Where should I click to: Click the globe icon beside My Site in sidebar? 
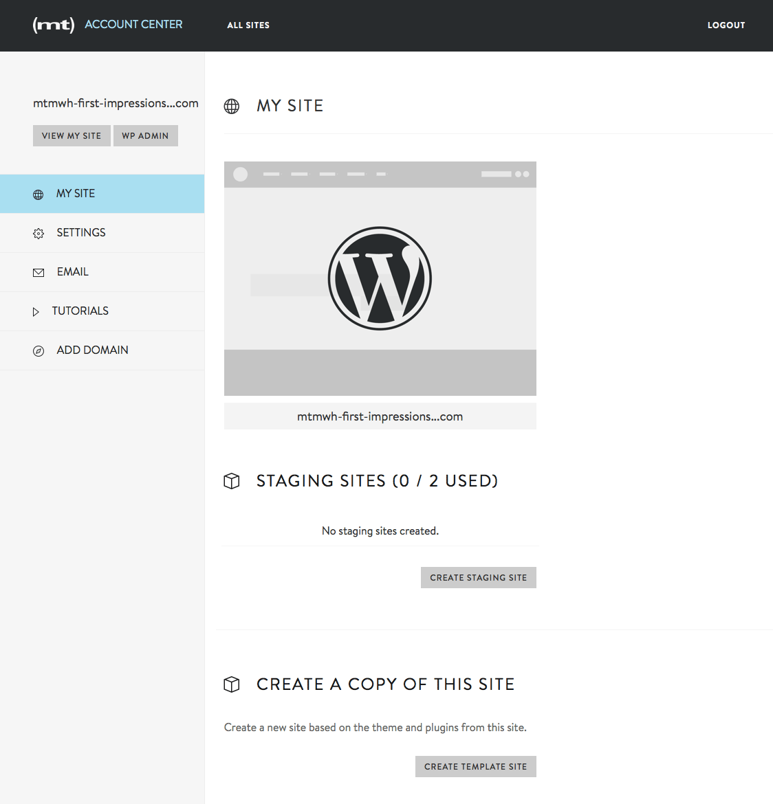[38, 194]
